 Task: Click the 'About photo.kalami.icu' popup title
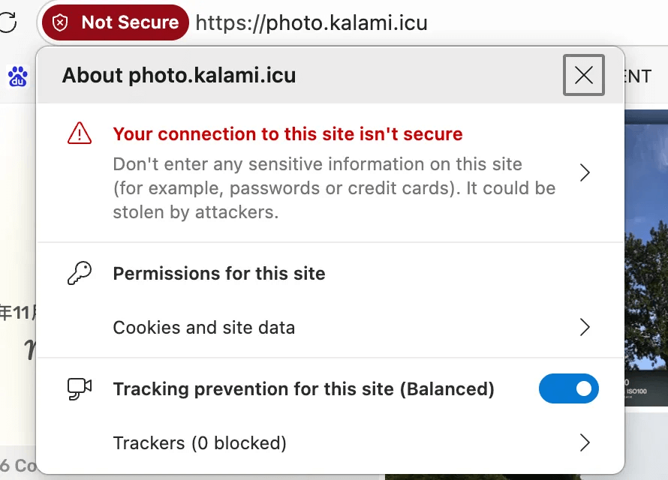point(179,75)
